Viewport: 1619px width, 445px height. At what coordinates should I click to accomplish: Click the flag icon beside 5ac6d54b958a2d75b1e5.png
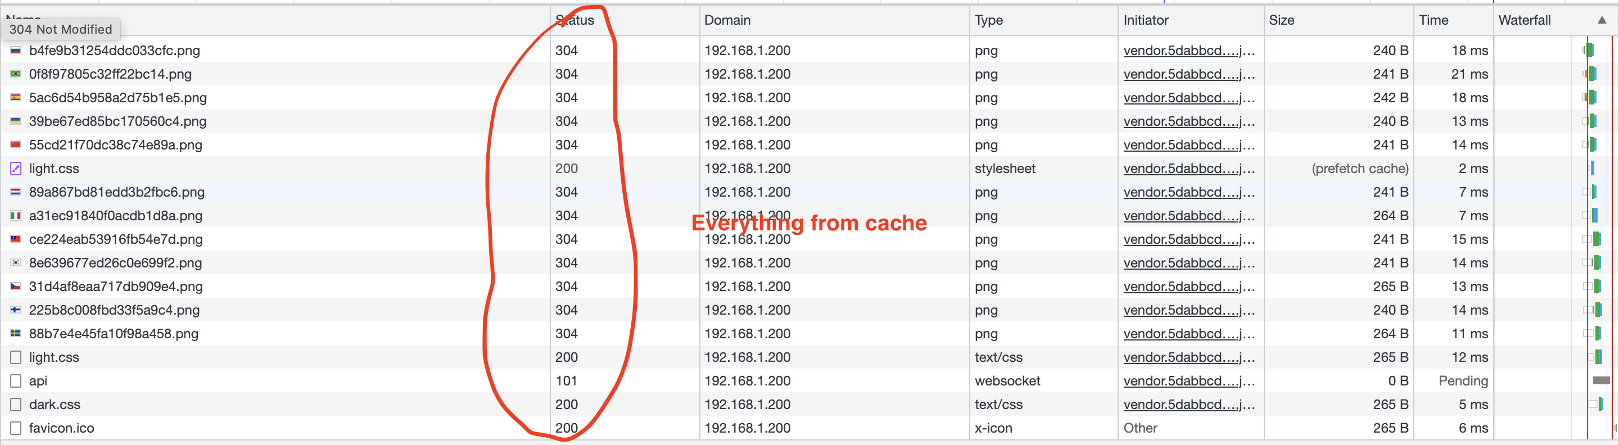pos(16,97)
